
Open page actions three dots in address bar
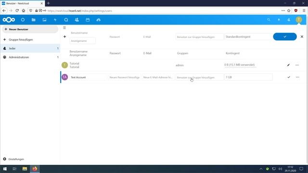[x=283, y=11]
